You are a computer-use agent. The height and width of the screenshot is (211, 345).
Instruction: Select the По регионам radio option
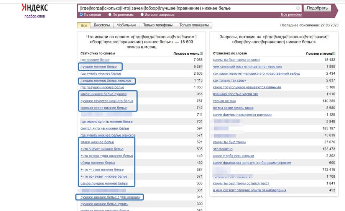click(110, 15)
